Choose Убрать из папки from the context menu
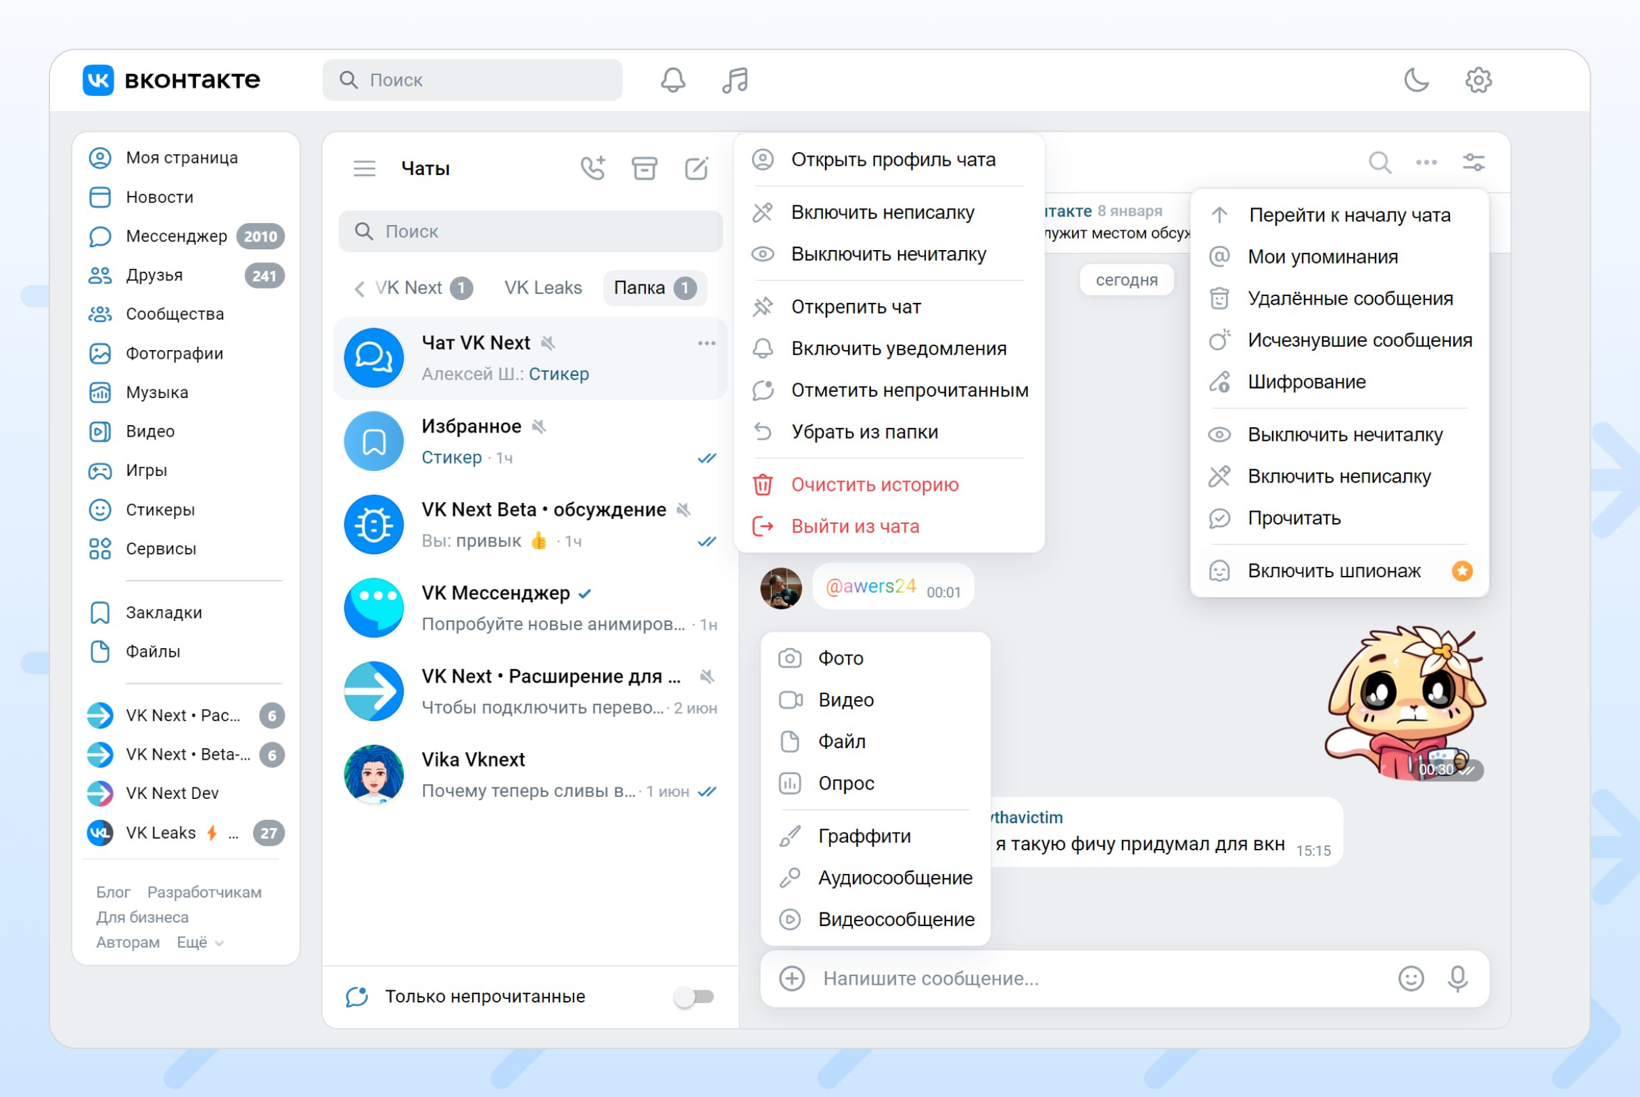 coord(889,432)
